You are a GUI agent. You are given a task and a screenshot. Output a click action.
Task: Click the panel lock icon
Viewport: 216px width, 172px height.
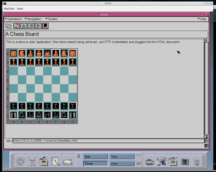(78, 156)
